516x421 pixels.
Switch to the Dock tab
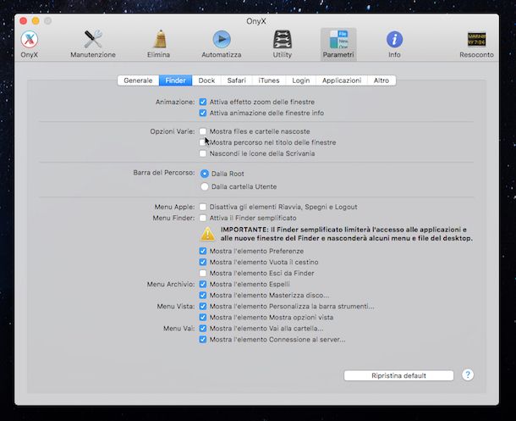pyautogui.click(x=206, y=80)
